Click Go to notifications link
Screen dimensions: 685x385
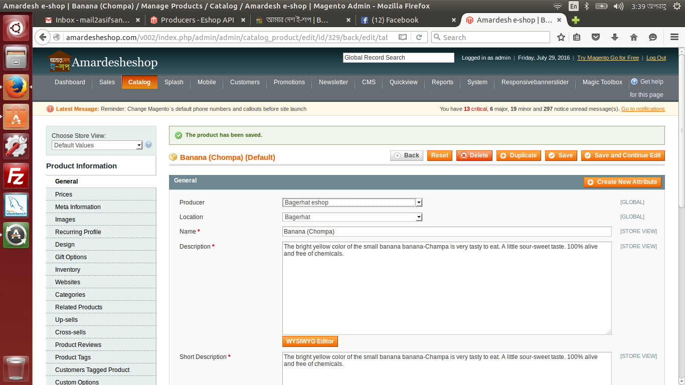[643, 109]
